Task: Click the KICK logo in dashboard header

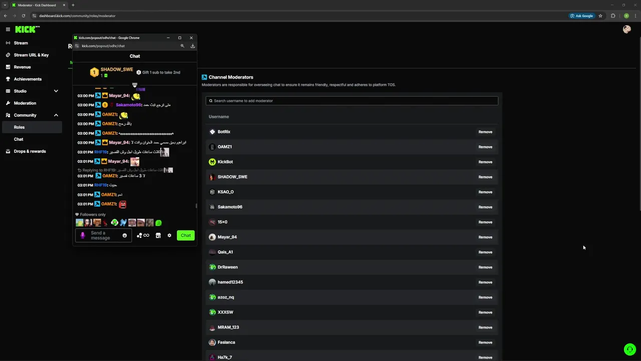Action: pos(27,30)
